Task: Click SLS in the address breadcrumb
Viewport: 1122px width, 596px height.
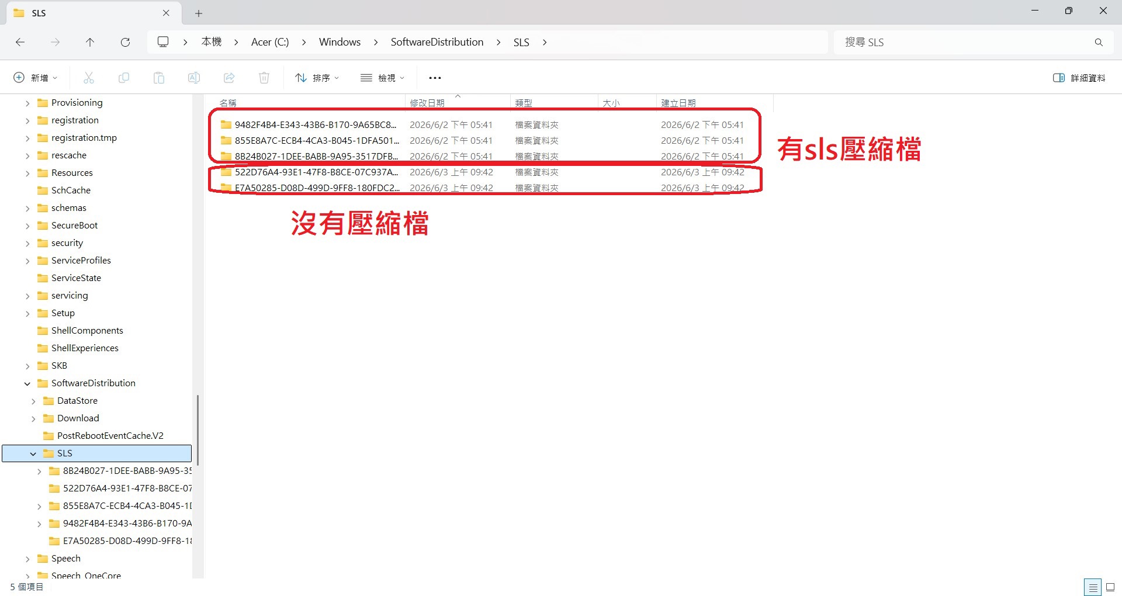Action: (x=521, y=42)
